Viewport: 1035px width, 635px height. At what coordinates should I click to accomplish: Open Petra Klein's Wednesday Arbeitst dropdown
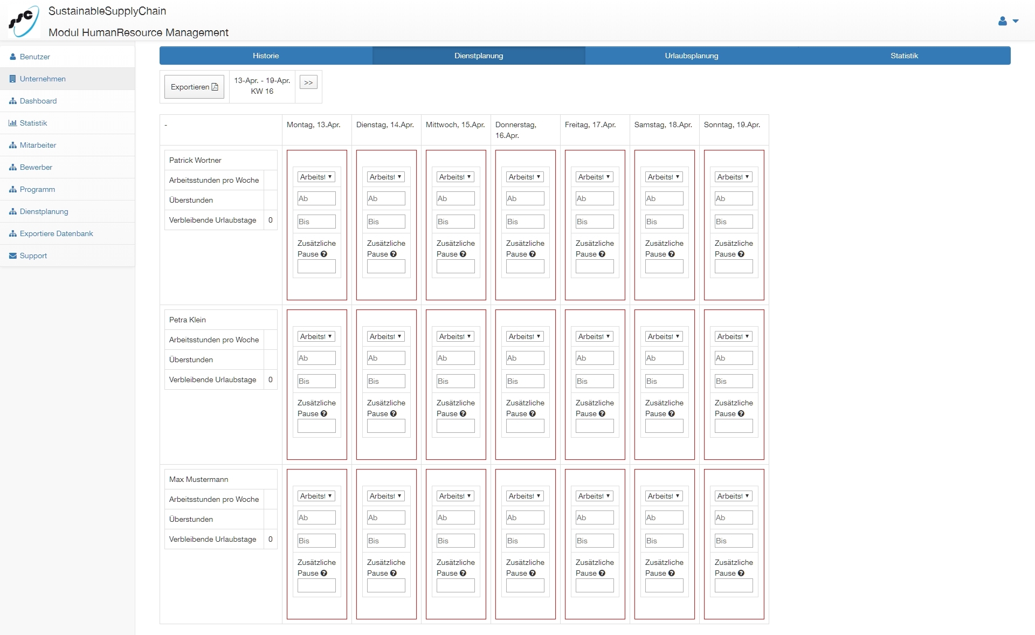coord(456,336)
